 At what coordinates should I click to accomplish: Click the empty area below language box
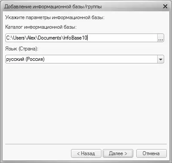pos(86,103)
